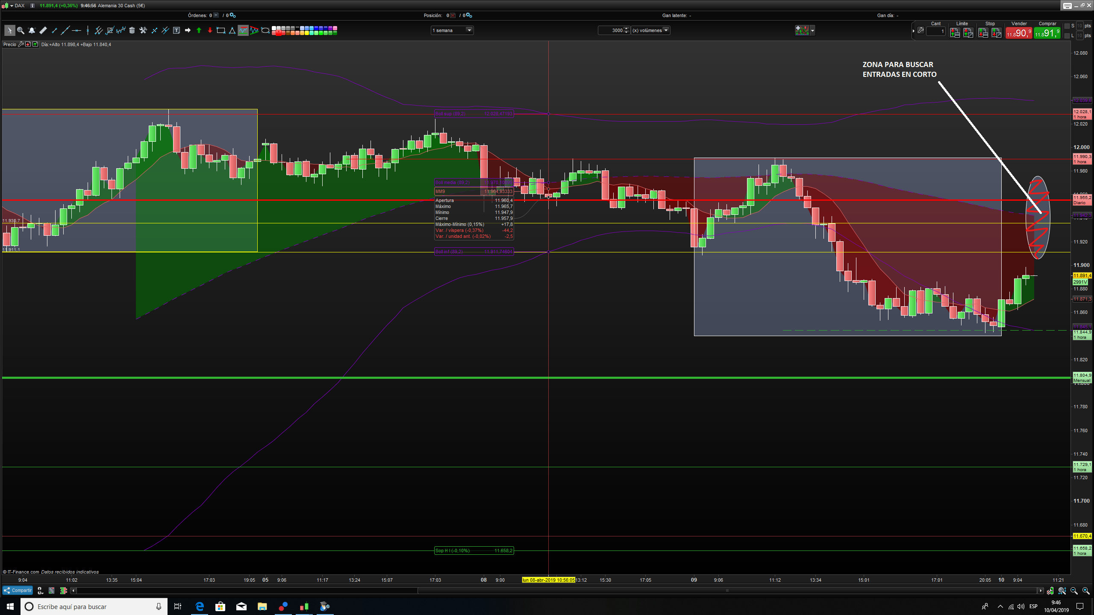This screenshot has width=1094, height=615.
Task: Expand the indicator icon dropdown arrow
Action: (x=812, y=30)
